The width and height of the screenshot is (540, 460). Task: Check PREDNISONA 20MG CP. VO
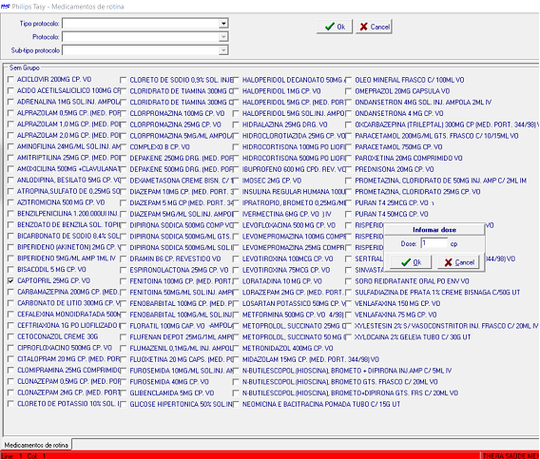(x=349, y=169)
